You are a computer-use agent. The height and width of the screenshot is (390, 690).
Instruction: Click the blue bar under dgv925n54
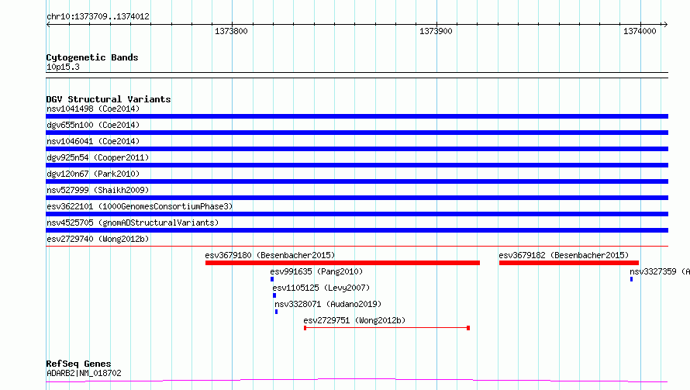357,165
